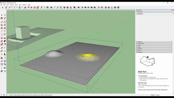Image resolution: width=174 pixels, height=98 pixels.
Task: Open the Tools menu
Action: click(x=20, y=5)
